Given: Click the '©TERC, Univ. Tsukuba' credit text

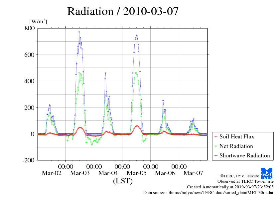Looking at the screenshot, I should point(240,176).
